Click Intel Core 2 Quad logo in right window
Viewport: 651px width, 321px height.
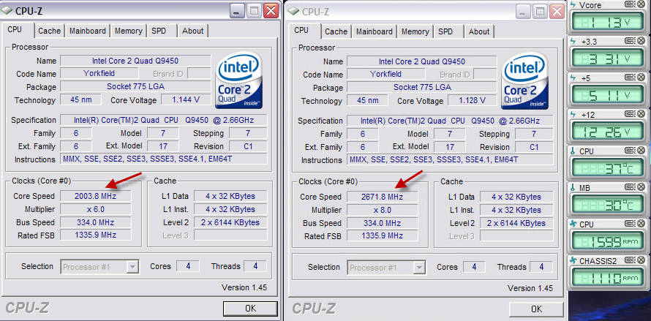[525, 81]
